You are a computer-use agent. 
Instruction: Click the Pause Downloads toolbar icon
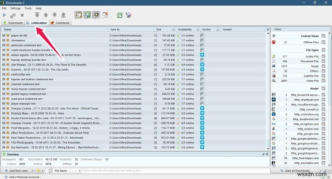(x=13, y=15)
